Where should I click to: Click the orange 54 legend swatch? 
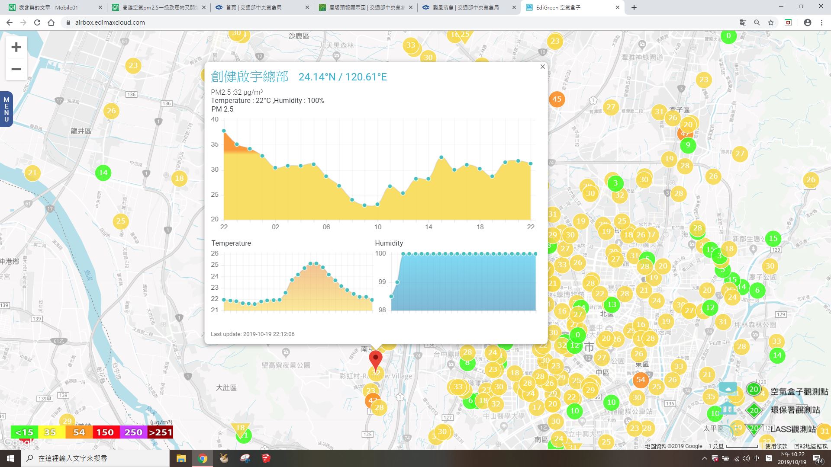point(79,432)
